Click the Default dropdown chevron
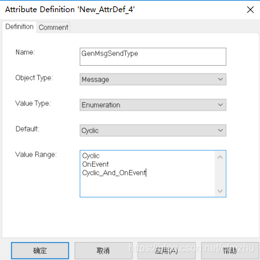Image resolution: width=260 pixels, height=260 pixels. 220,130
